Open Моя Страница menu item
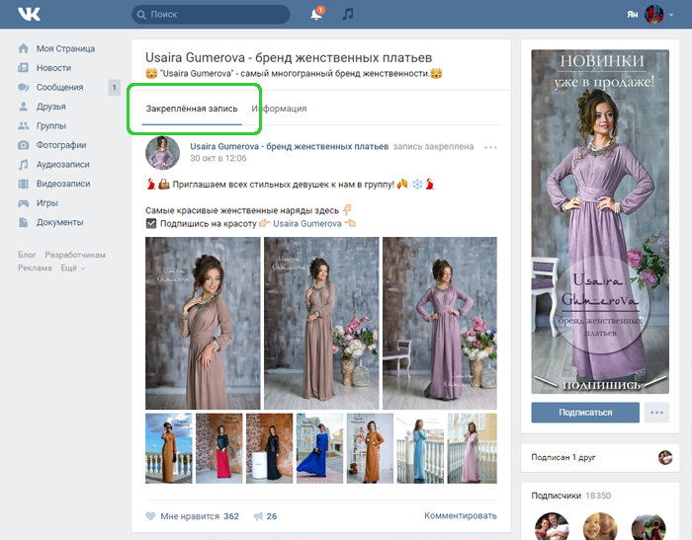The image size is (692, 540). click(65, 48)
